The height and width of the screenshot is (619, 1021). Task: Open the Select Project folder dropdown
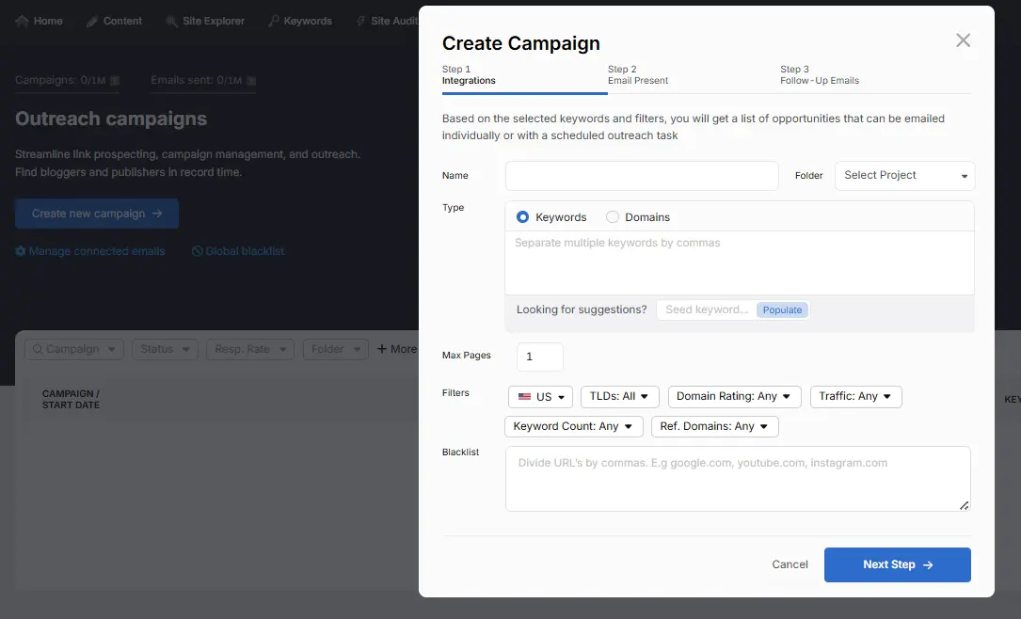tap(904, 176)
